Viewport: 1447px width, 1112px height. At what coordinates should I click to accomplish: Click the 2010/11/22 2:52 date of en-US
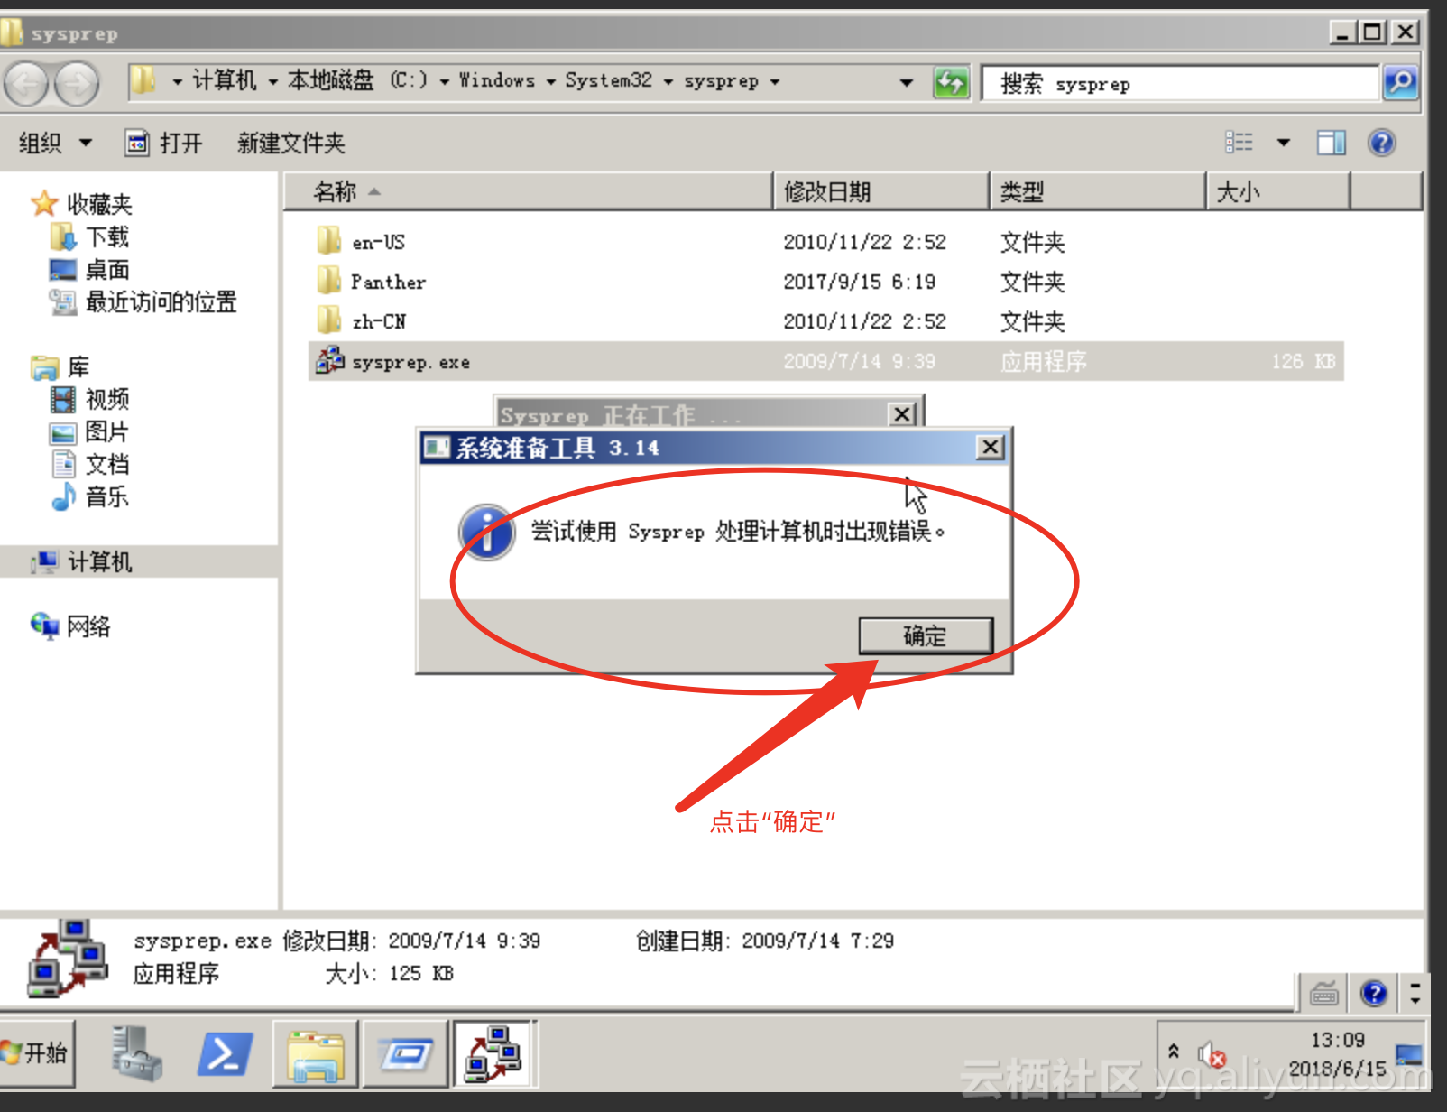tap(864, 242)
